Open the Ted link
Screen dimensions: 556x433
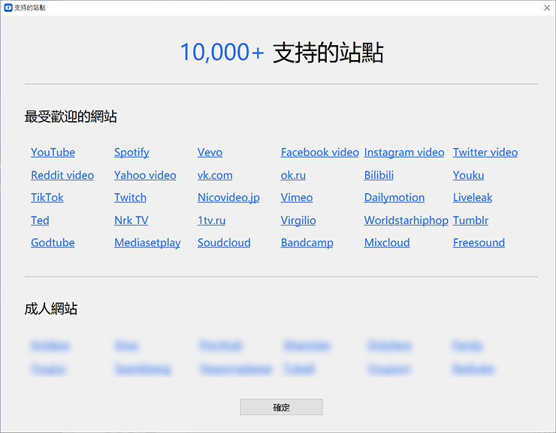coord(40,220)
